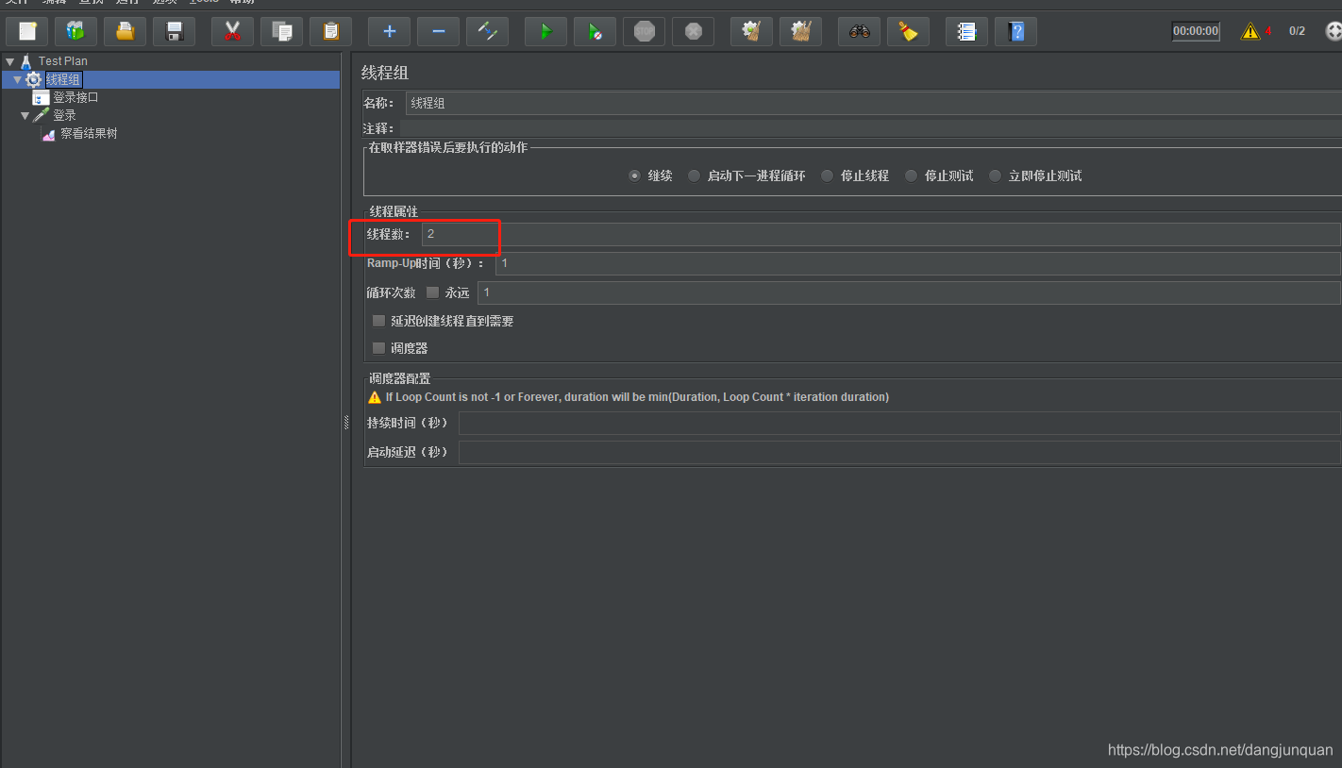
Task: Click the Stop test icon
Action: tap(645, 31)
